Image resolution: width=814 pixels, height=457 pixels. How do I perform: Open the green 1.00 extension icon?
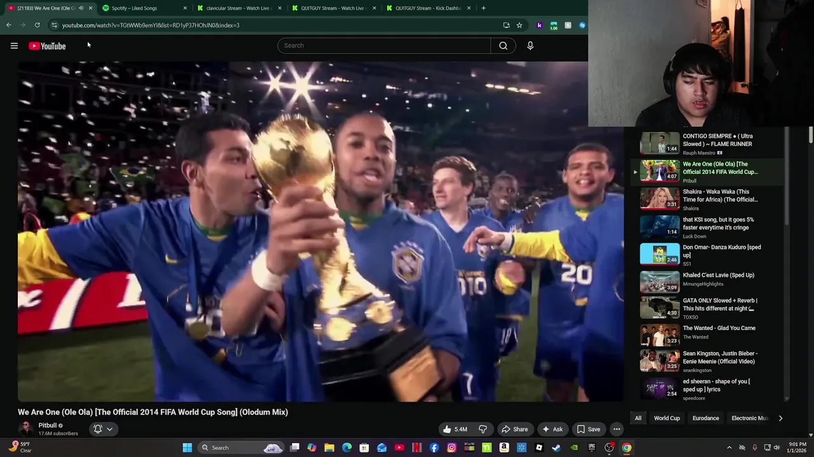[x=553, y=25]
